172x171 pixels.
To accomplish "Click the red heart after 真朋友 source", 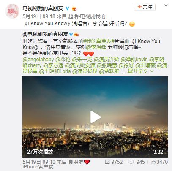I will tap(87, 162).
